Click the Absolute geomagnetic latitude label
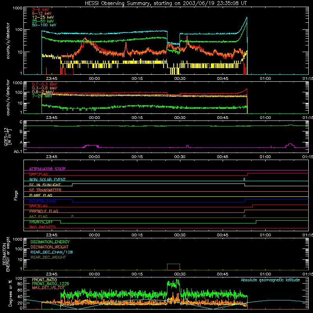The image size is (313, 313). tap(270, 280)
